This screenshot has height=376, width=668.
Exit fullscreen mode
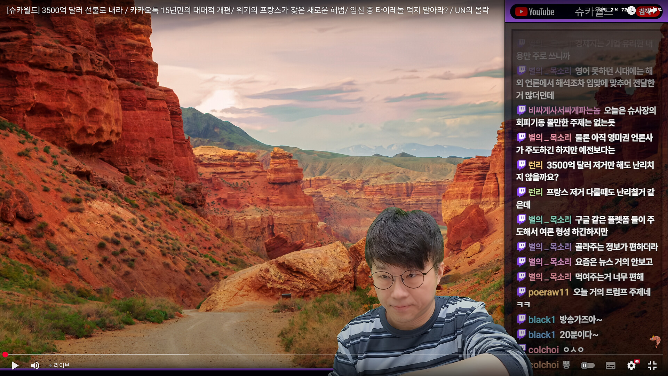coord(652,365)
